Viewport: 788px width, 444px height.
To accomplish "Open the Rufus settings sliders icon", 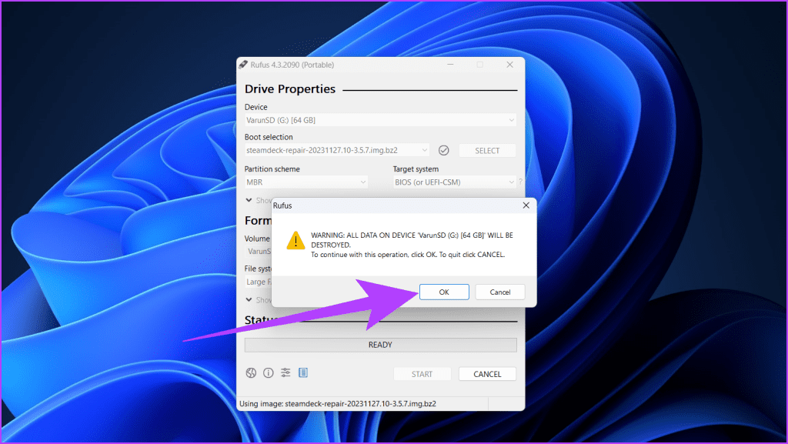I will click(285, 372).
